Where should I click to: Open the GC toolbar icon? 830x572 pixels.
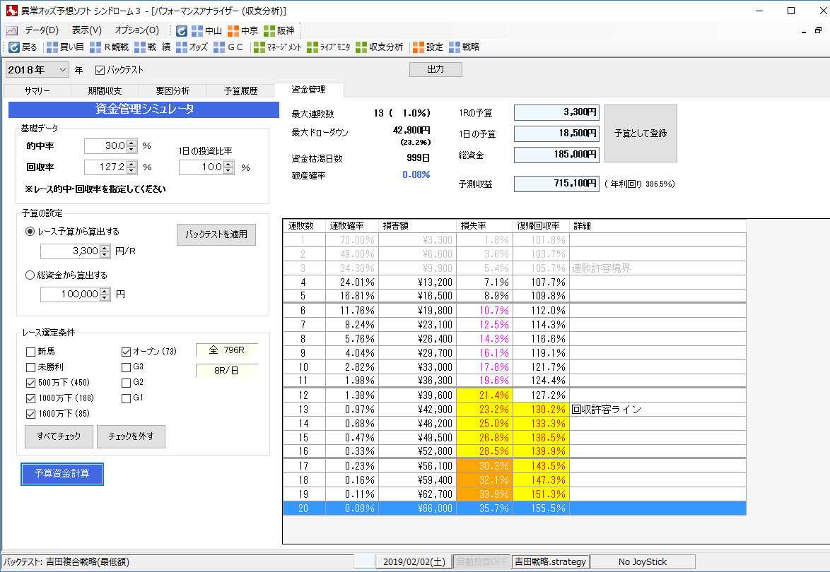point(219,47)
